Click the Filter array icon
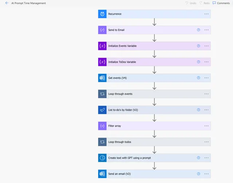Image resolution: width=233 pixels, height=183 pixels. (102, 126)
